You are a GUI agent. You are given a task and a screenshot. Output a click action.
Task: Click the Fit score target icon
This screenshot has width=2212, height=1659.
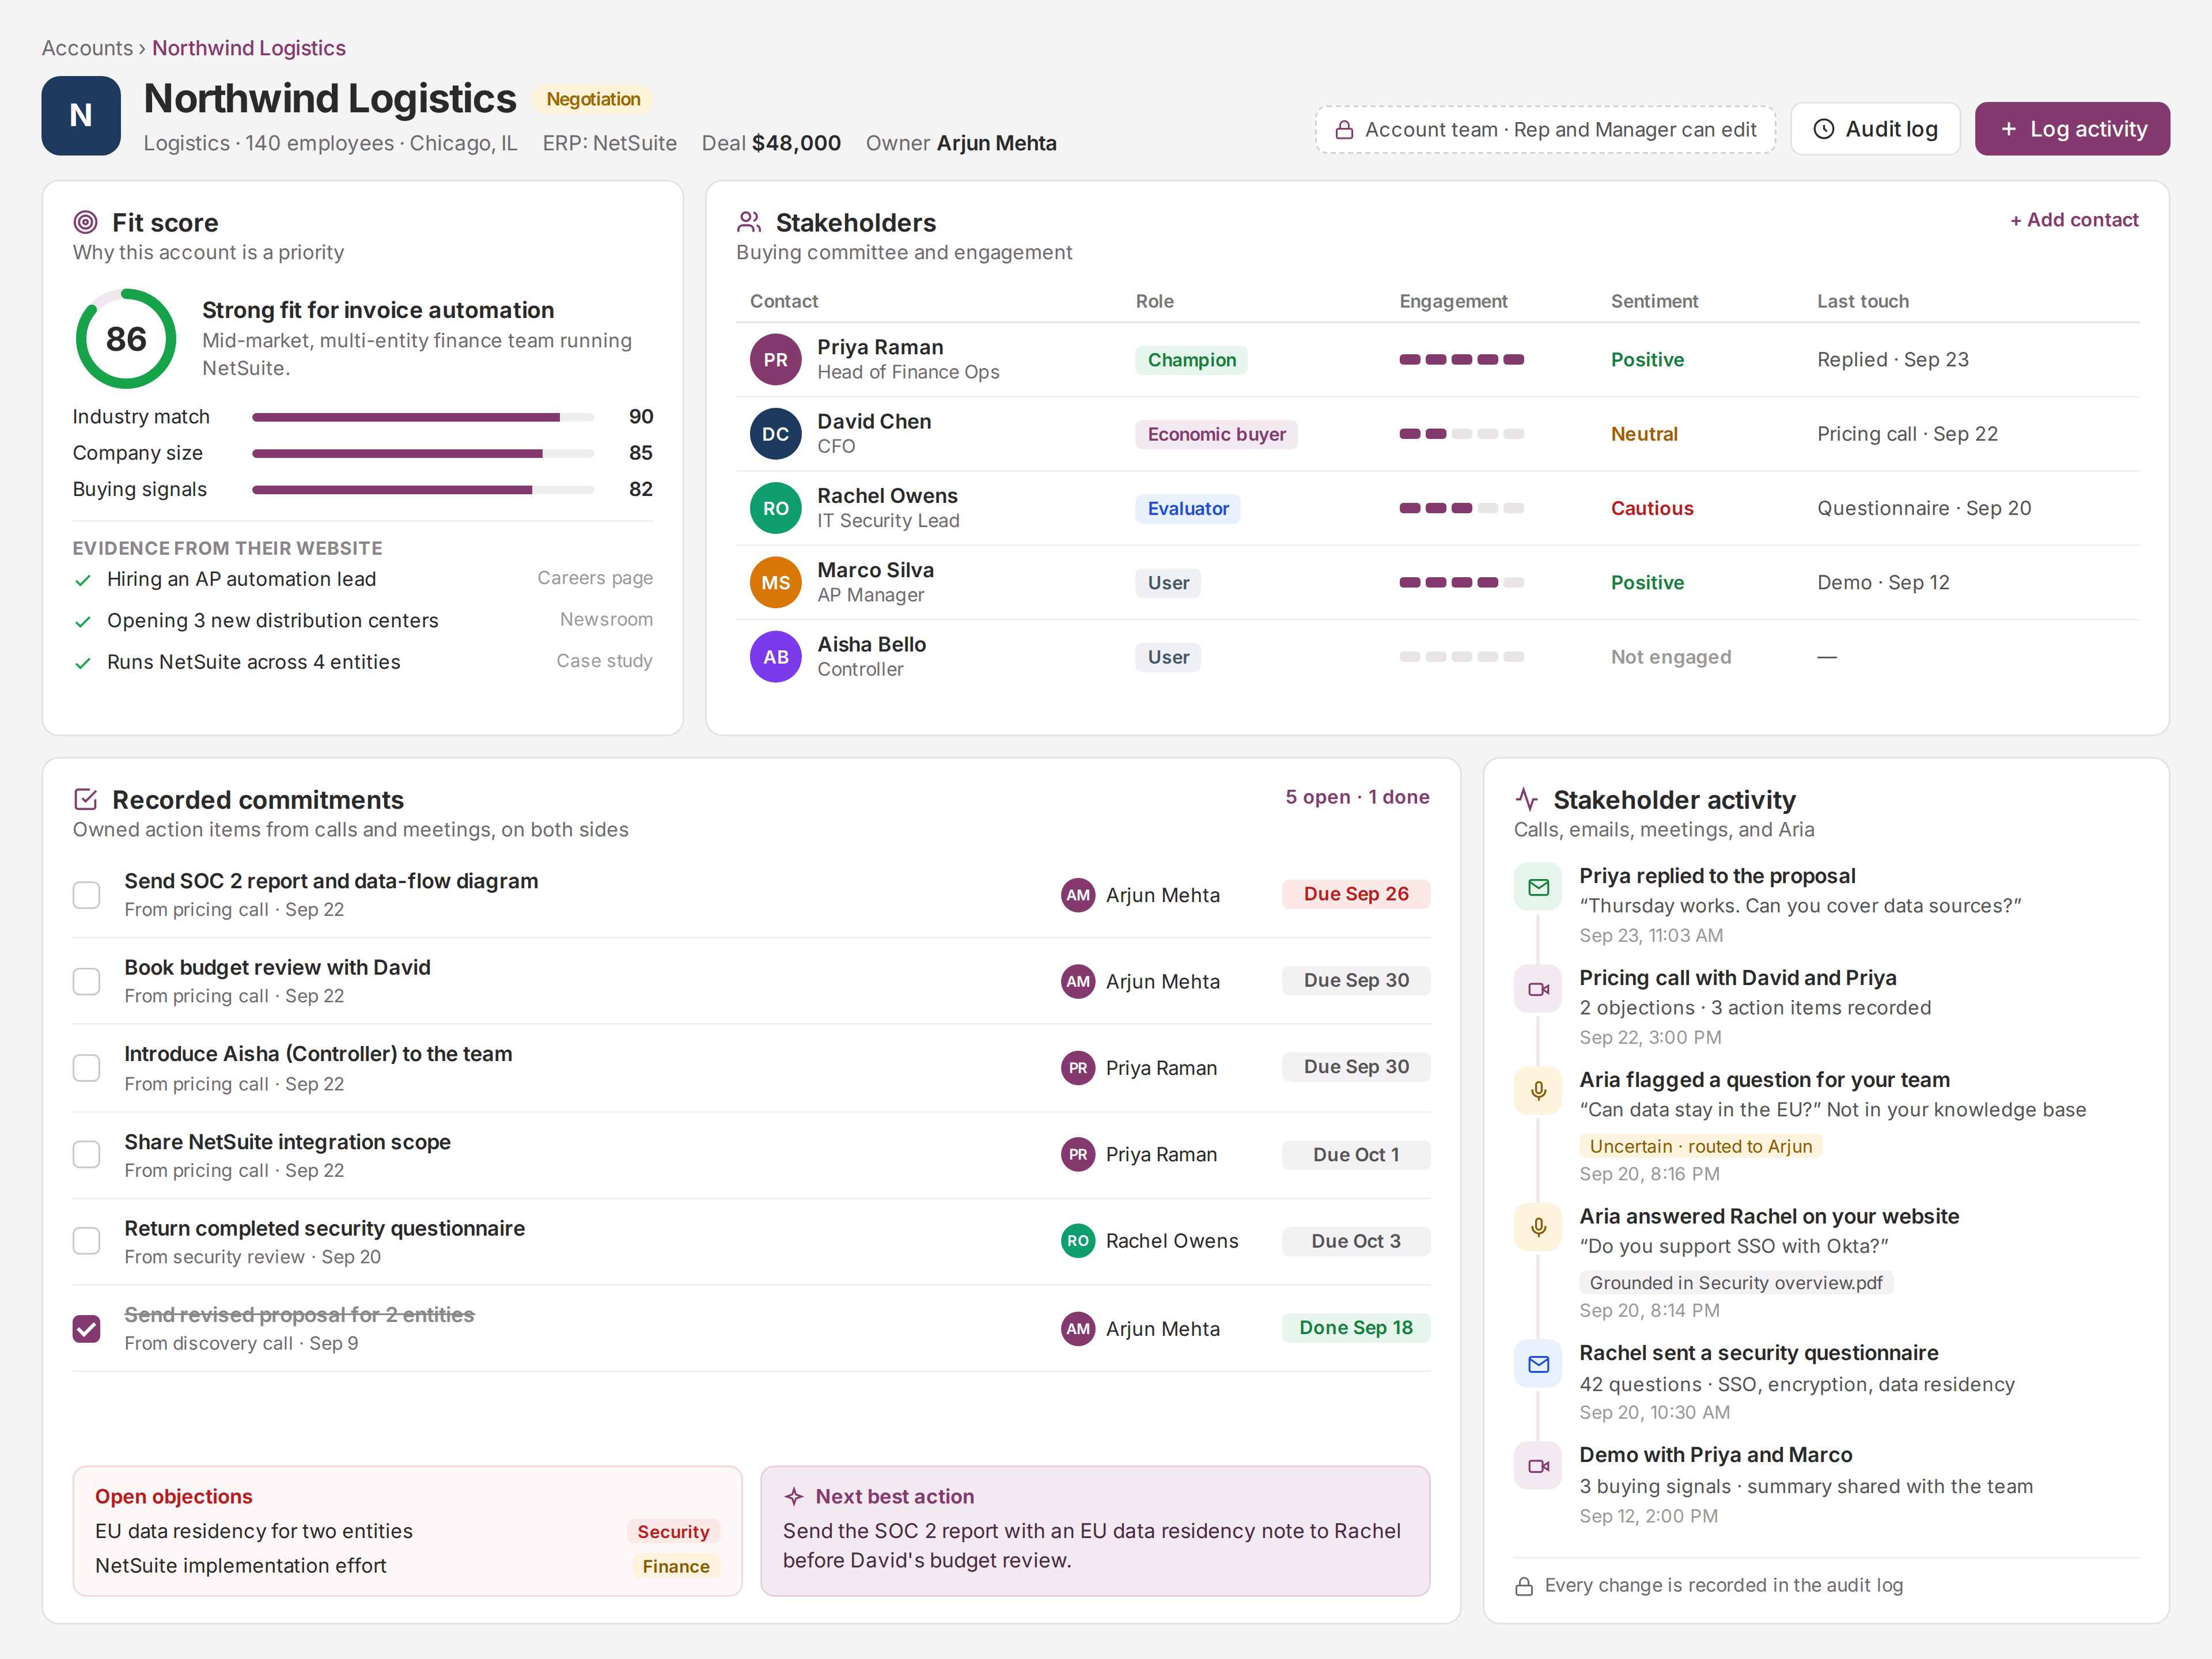(86, 222)
